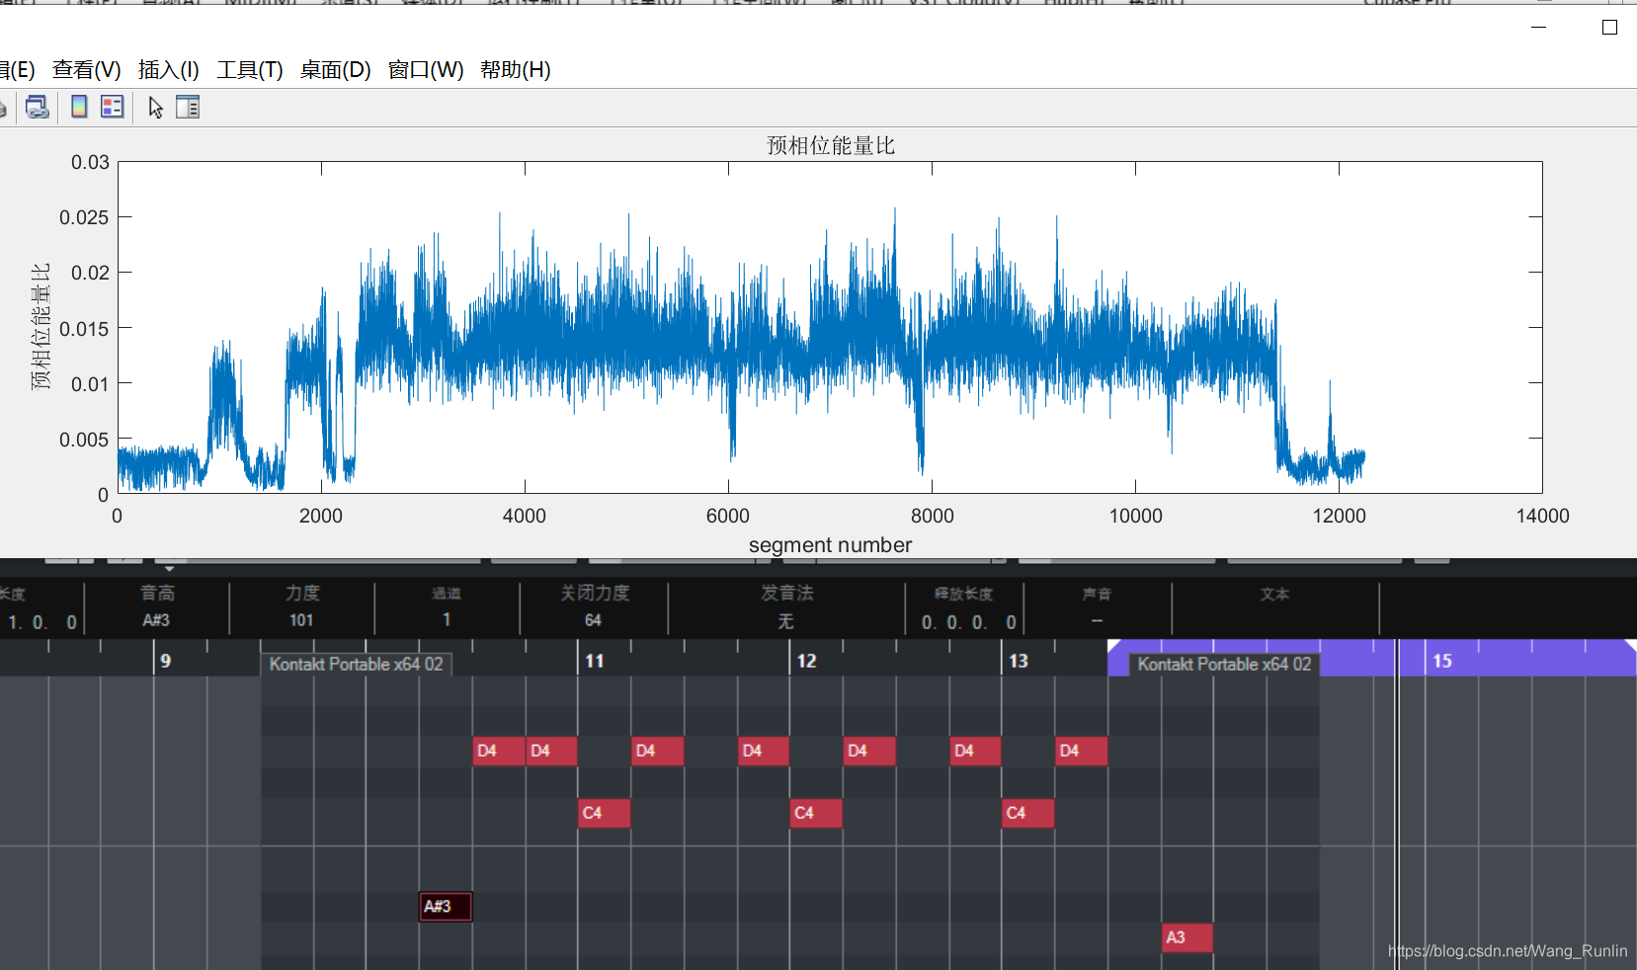Click bar 12 marker on the ruler
1637x970 pixels.
pos(807,661)
